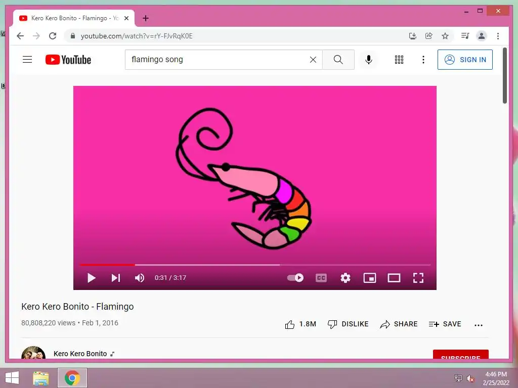The height and width of the screenshot is (388, 518).
Task: Click the padlock site info icon
Action: tap(73, 36)
